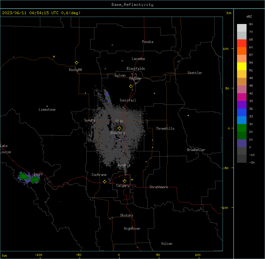
Task: Click the yellow V marker northeast of Calgary
Action: (x=132, y=180)
